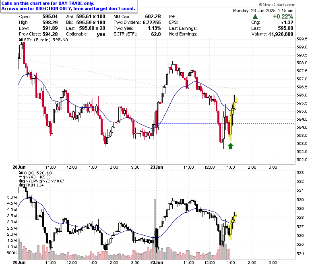Click the $TRIN legend icon
The height and width of the screenshot is (266, 314).
(21, 185)
